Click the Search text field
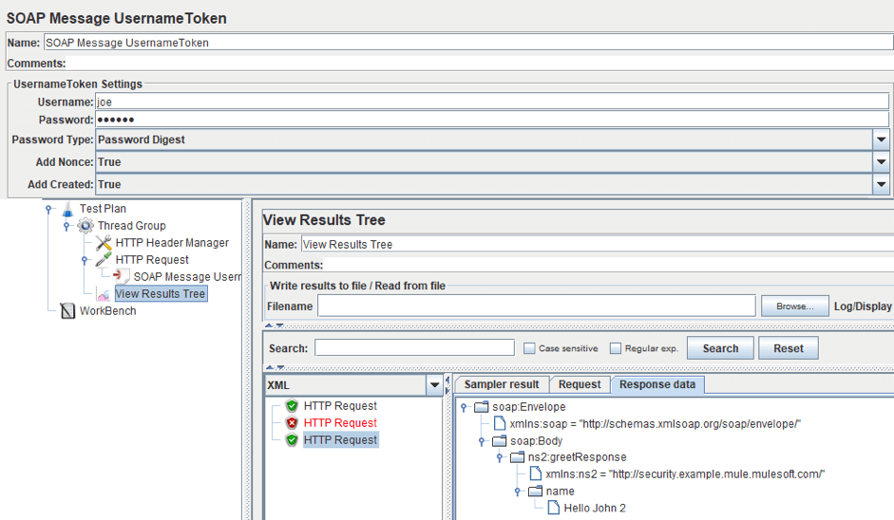Image resolution: width=894 pixels, height=520 pixels. tap(414, 348)
